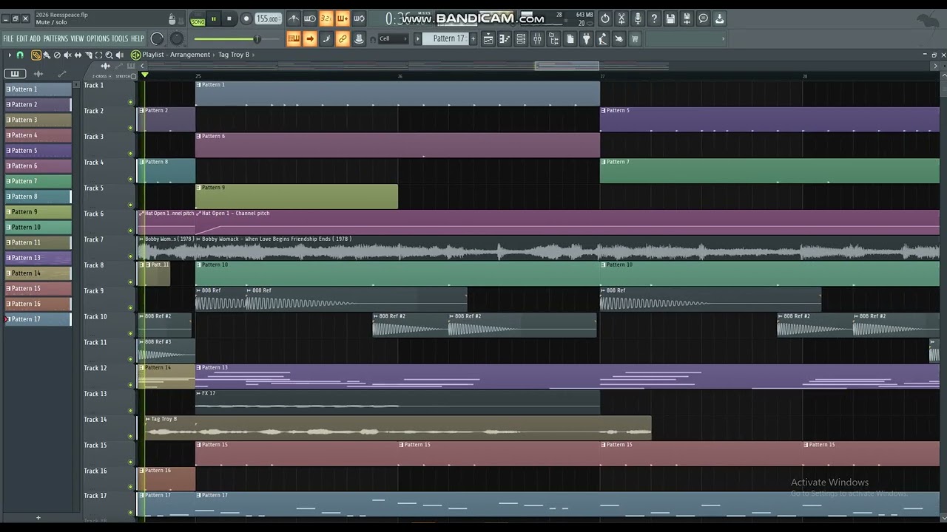Screen dimensions: 947x532
Task: Open the Channel rack view icon
Action: [521, 38]
